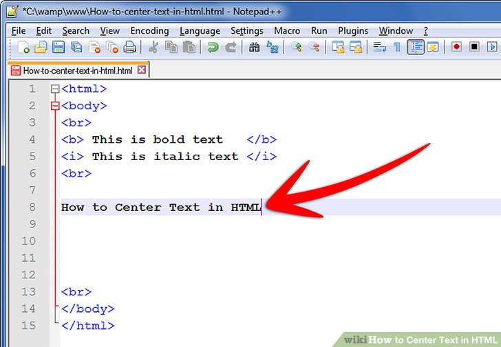
Task: Cut selection with the scissors icon
Action: (x=153, y=47)
